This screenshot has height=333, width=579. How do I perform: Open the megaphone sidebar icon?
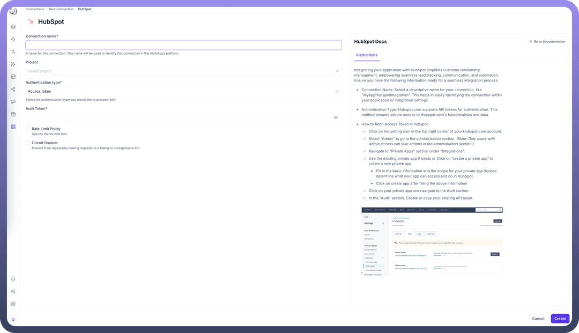pos(13,102)
